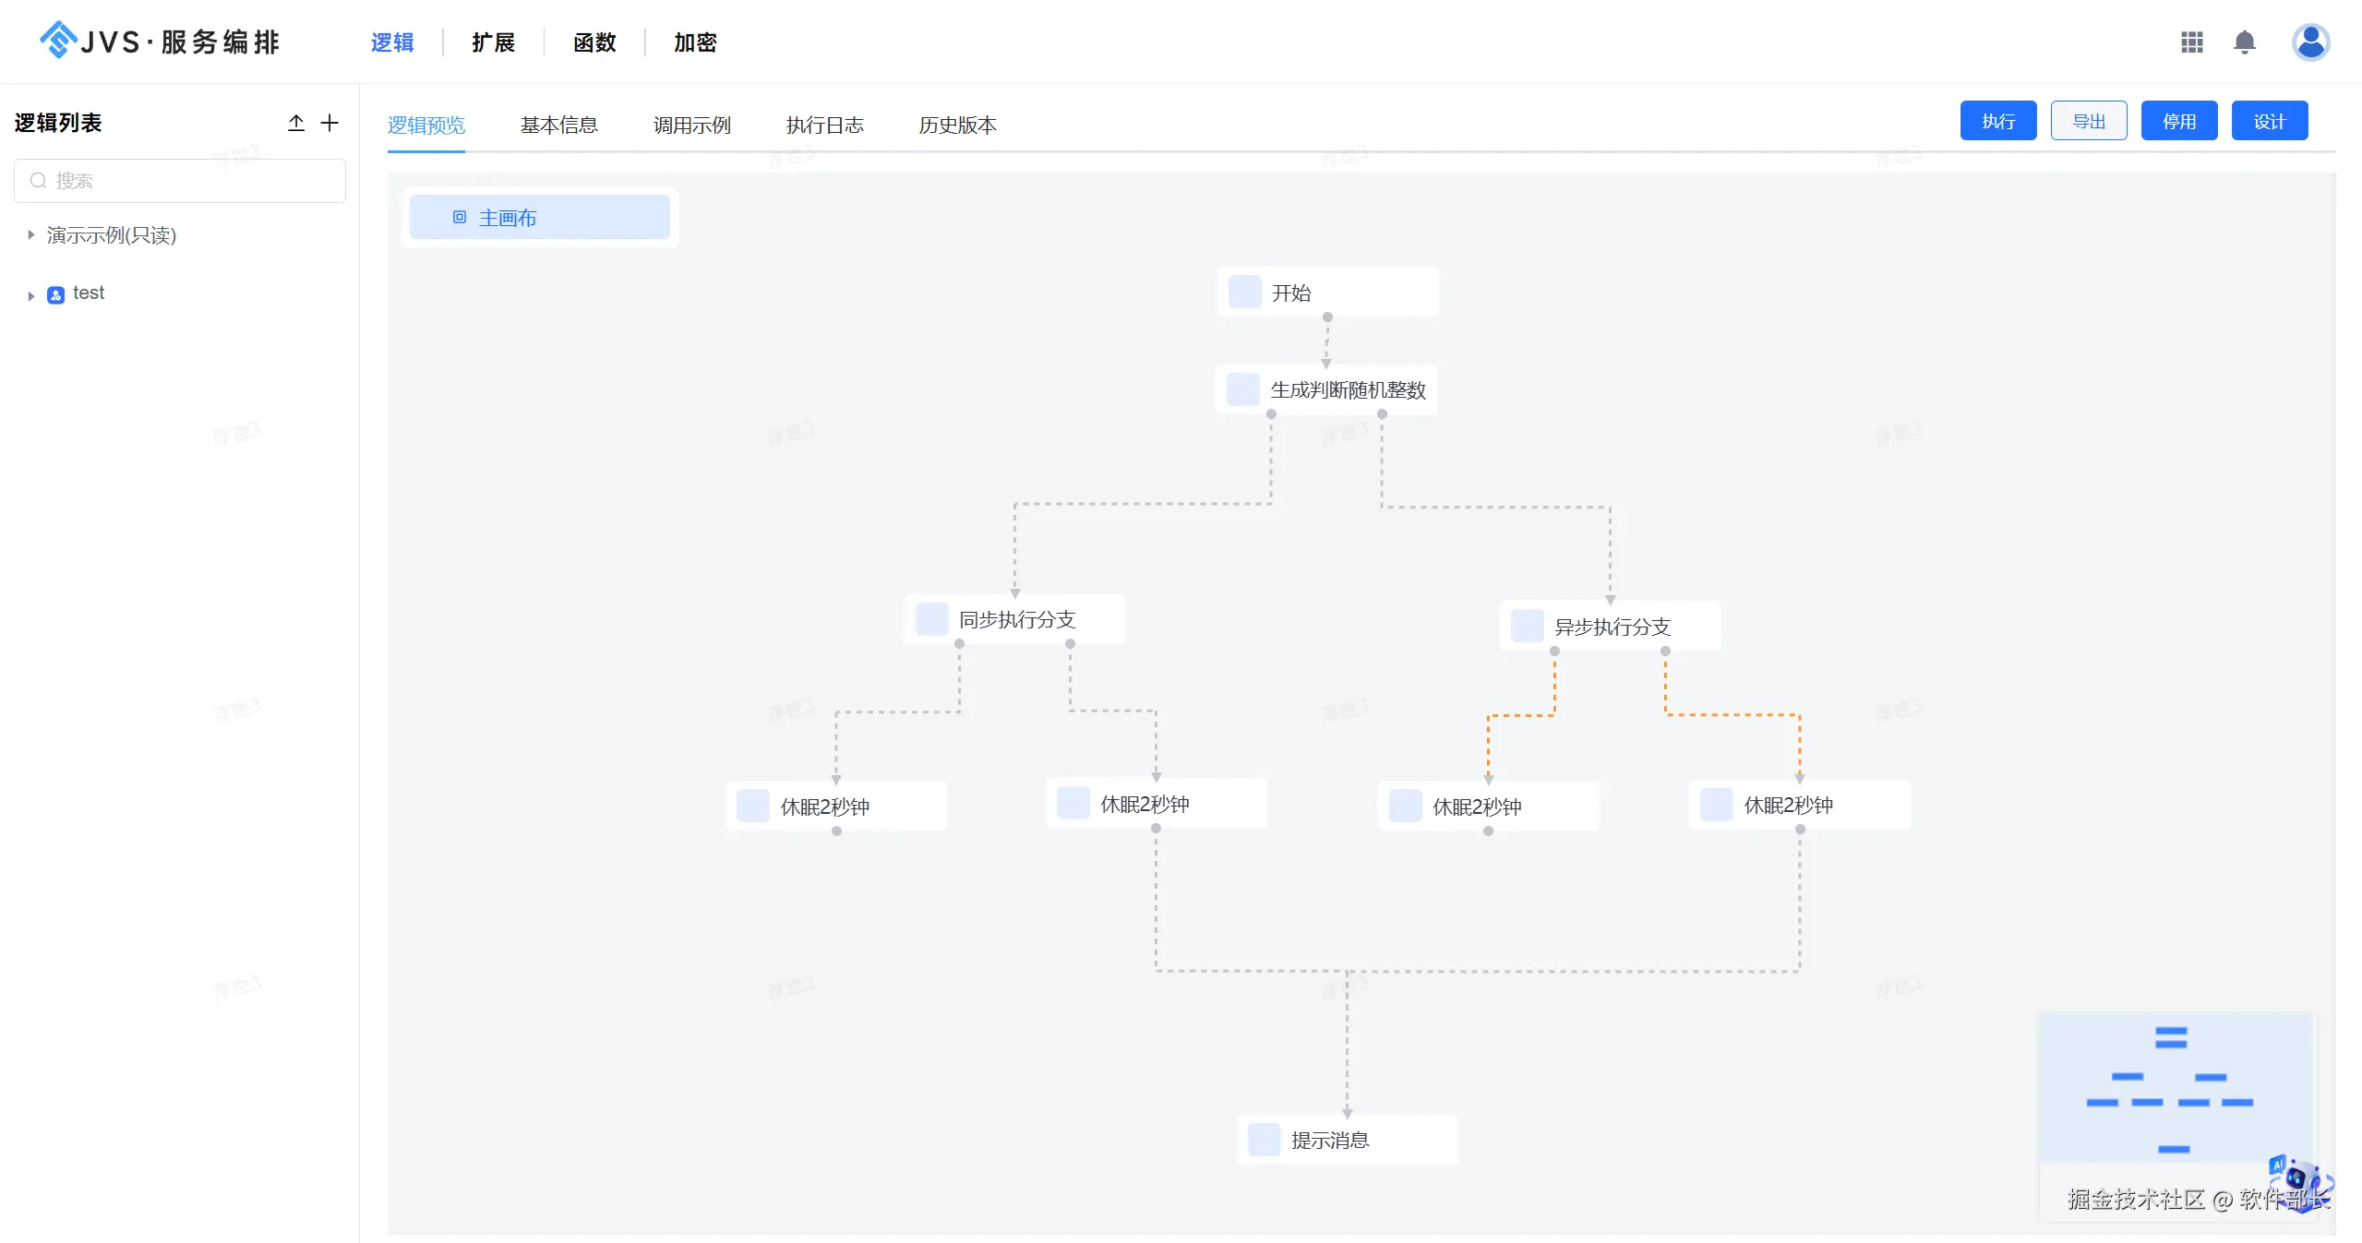Click the icon on the 提示消息 node

[x=1264, y=1140]
